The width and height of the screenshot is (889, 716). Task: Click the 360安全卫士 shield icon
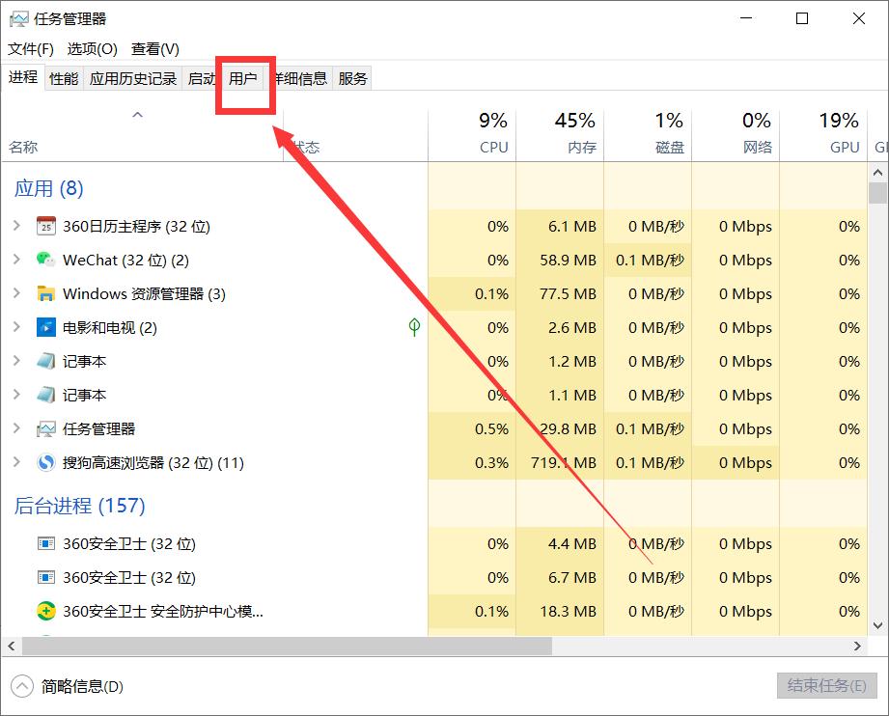[44, 543]
